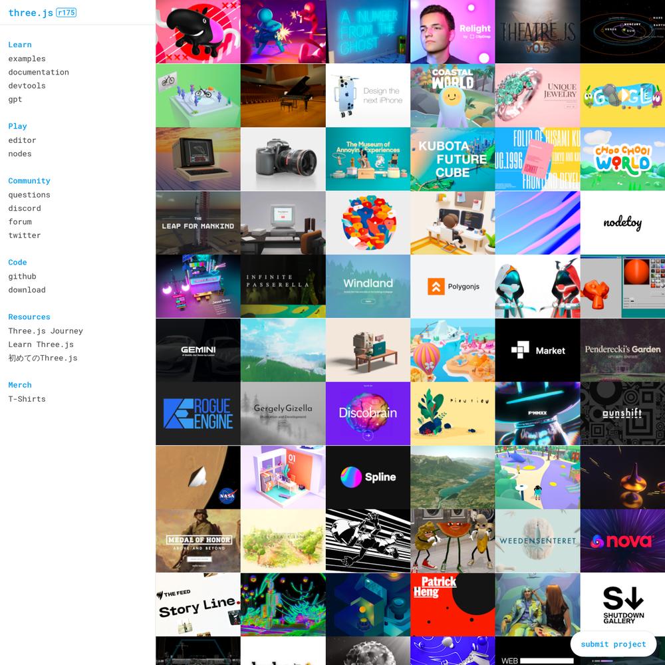Screen dimensions: 665x665
Task: Open the discord link
Action: [25, 208]
